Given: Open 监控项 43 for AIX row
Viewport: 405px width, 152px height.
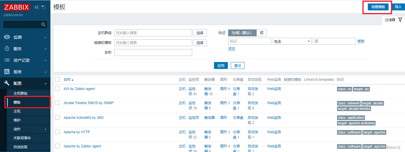Looking at the screenshot, I should [x=193, y=91].
